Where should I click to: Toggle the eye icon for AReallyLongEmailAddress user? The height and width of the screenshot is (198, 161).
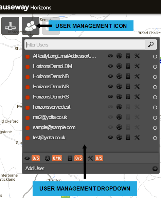pos(110,56)
